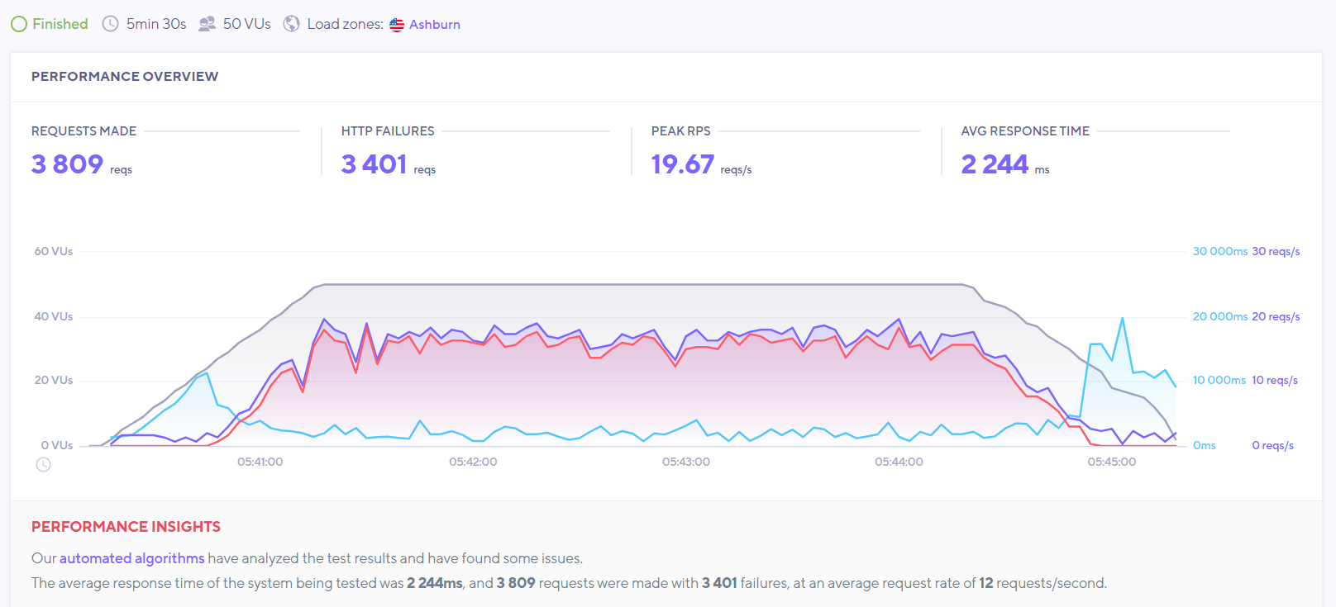1336x607 pixels.
Task: Click the Avg Response Time value 2 244
Action: [995, 164]
